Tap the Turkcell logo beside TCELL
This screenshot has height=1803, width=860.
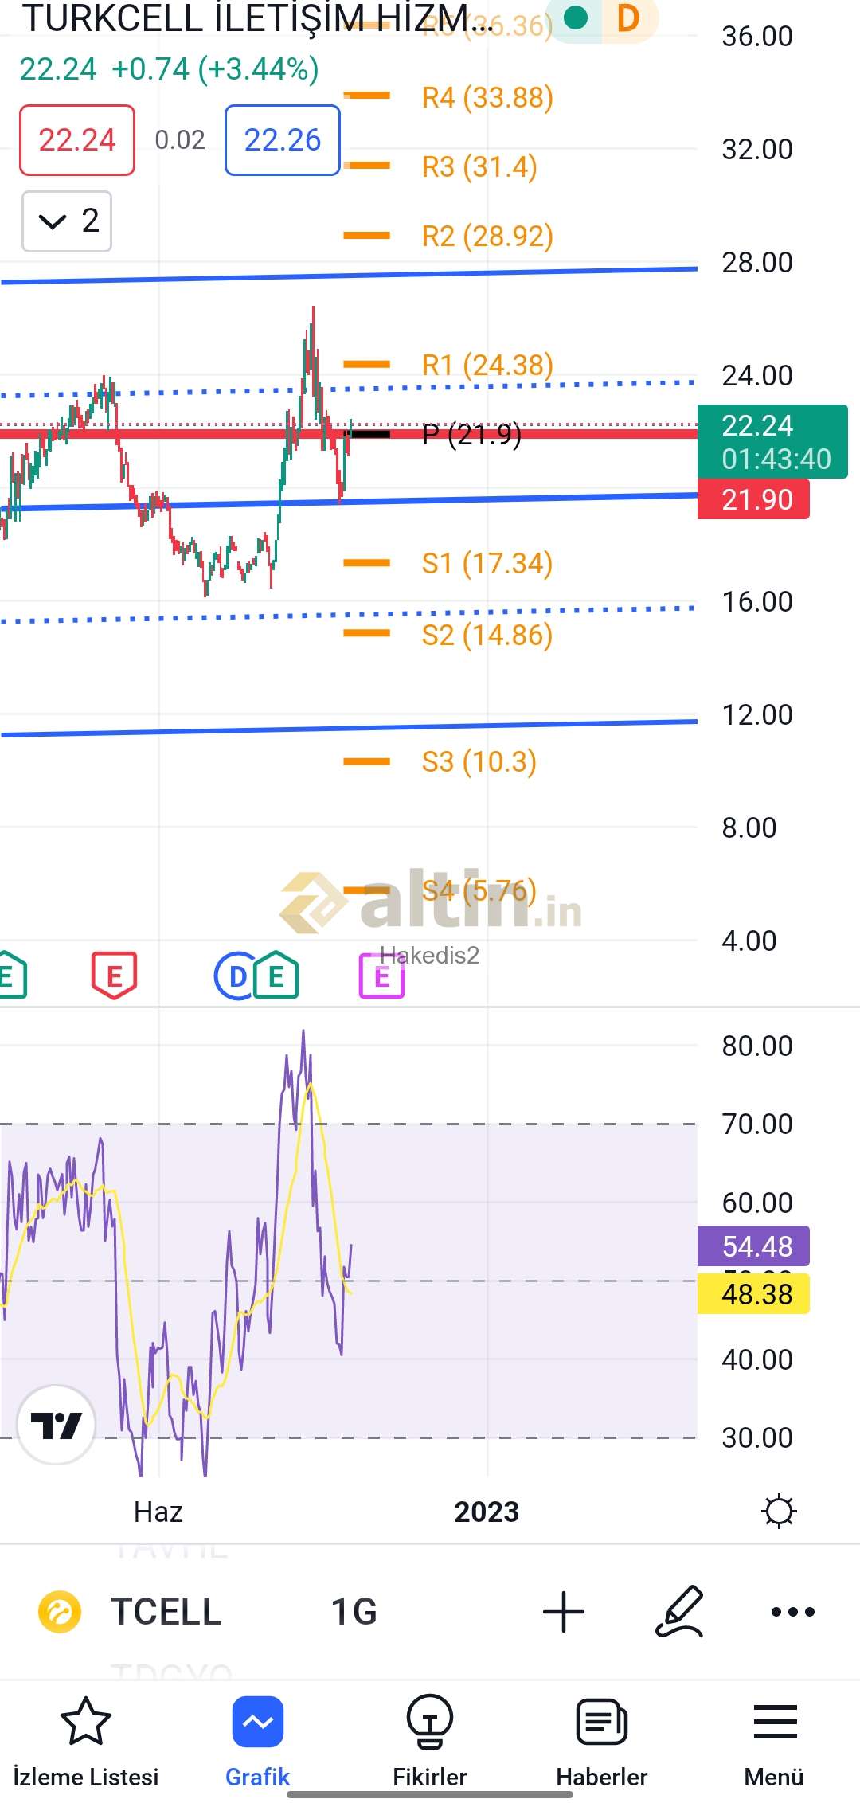pos(60,1612)
